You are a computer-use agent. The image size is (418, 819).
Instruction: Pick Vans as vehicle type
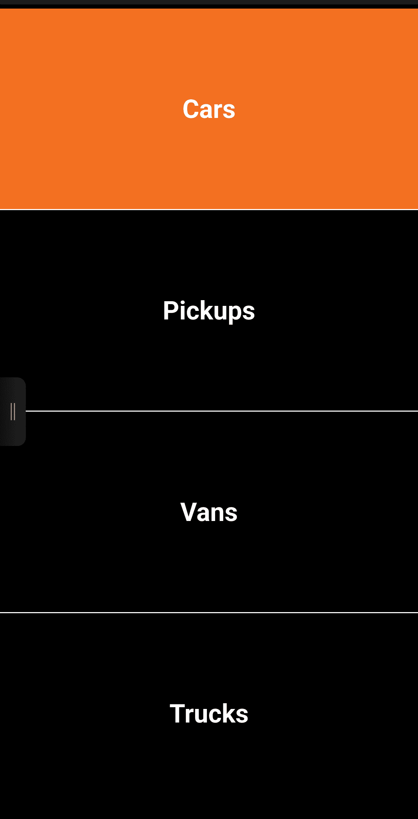tap(209, 512)
